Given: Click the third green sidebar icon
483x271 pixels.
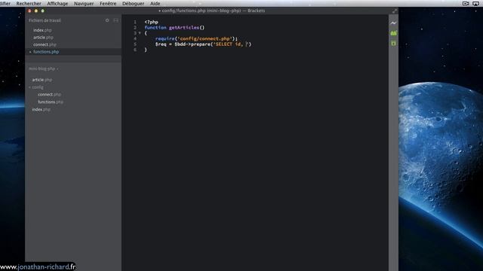Looking at the screenshot, I should (x=393, y=44).
